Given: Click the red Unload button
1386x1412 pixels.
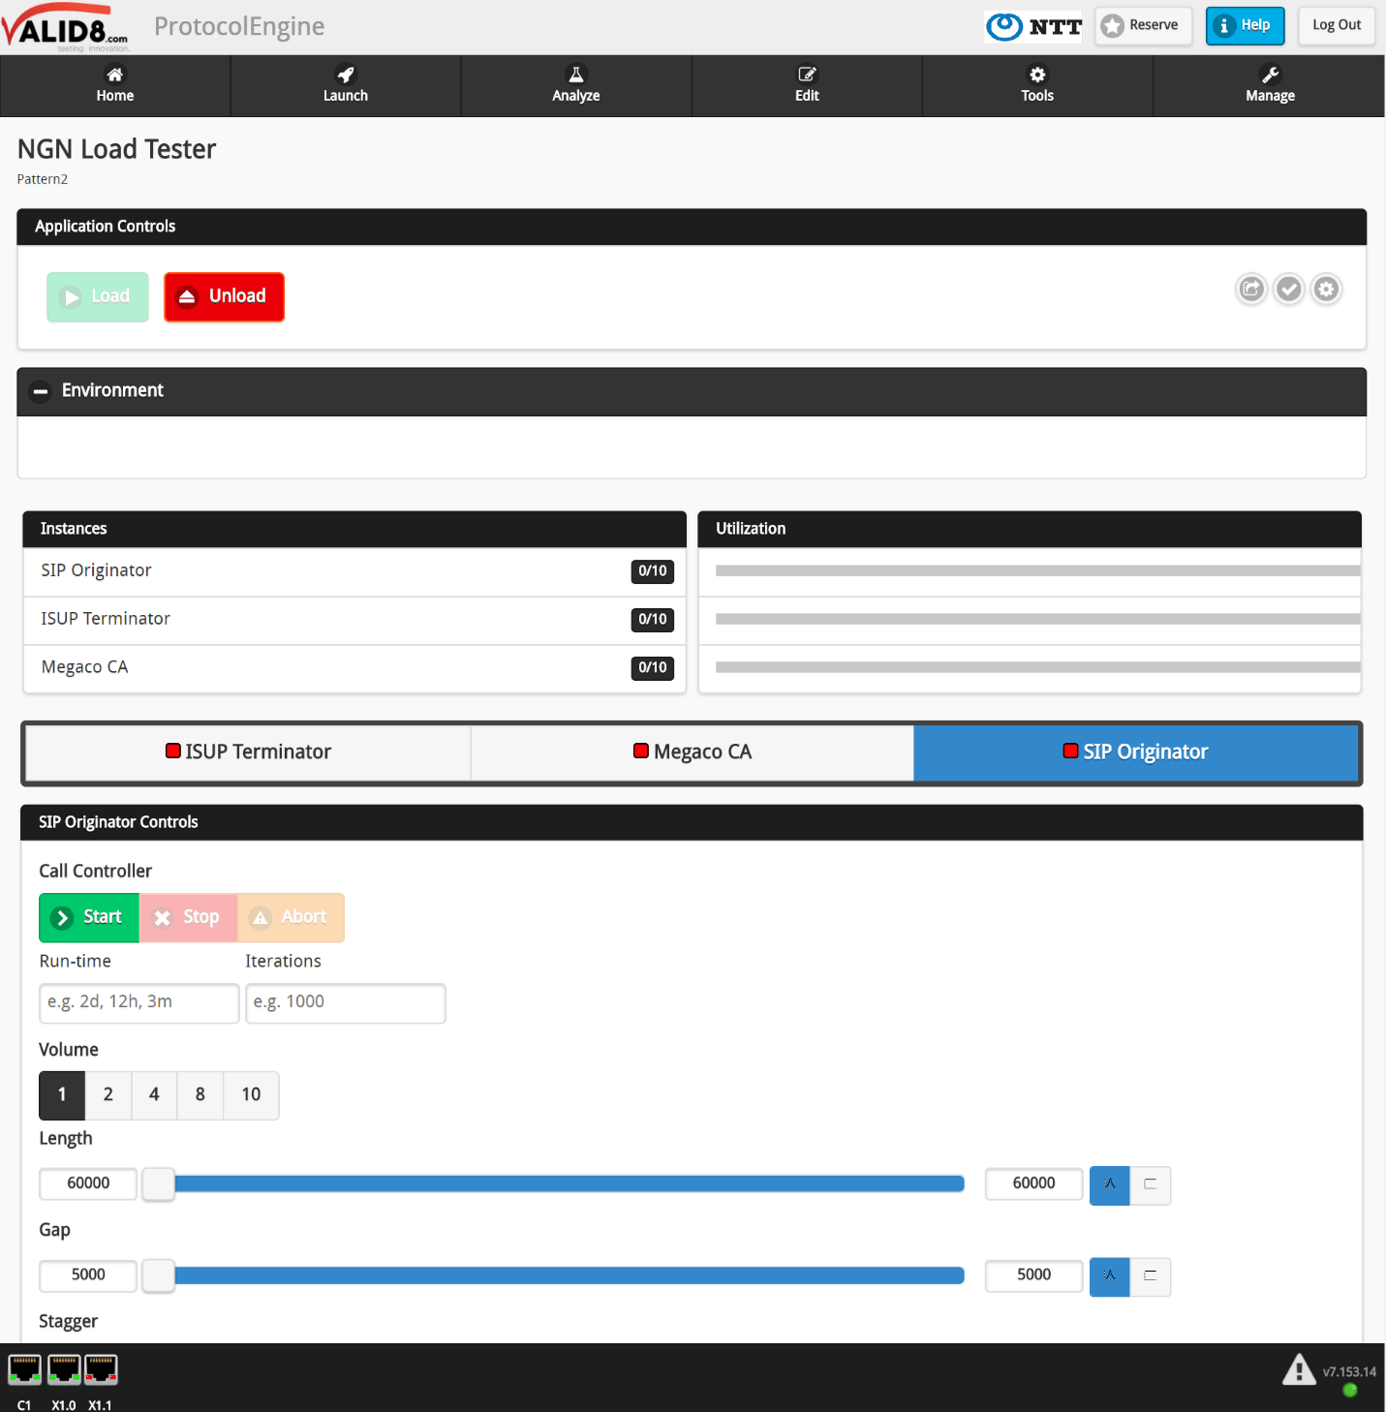Looking at the screenshot, I should tap(224, 297).
